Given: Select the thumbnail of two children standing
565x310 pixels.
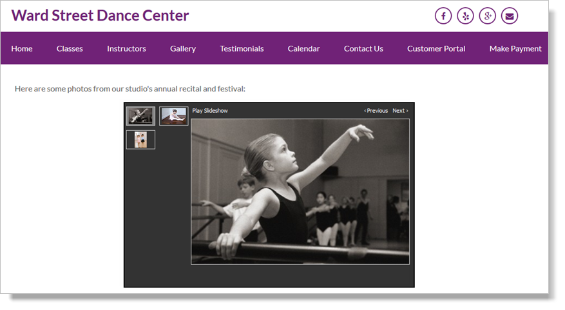Looking at the screenshot, I should [x=141, y=139].
